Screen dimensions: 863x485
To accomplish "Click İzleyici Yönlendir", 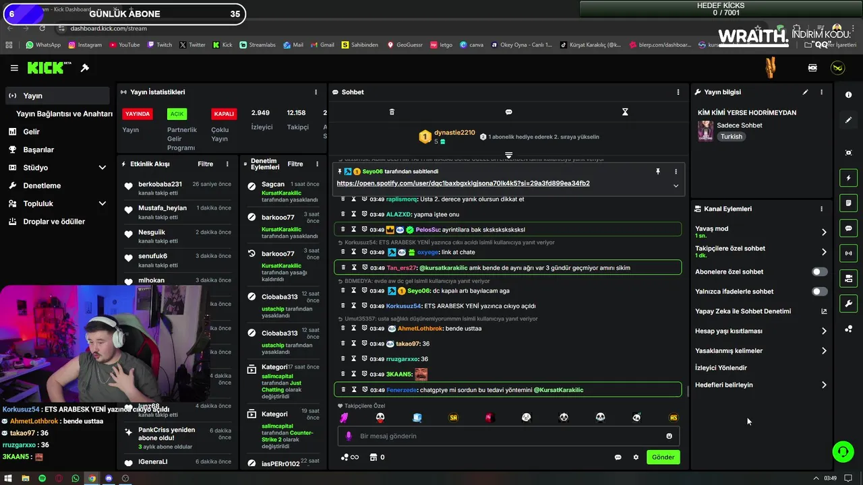I will (721, 368).
